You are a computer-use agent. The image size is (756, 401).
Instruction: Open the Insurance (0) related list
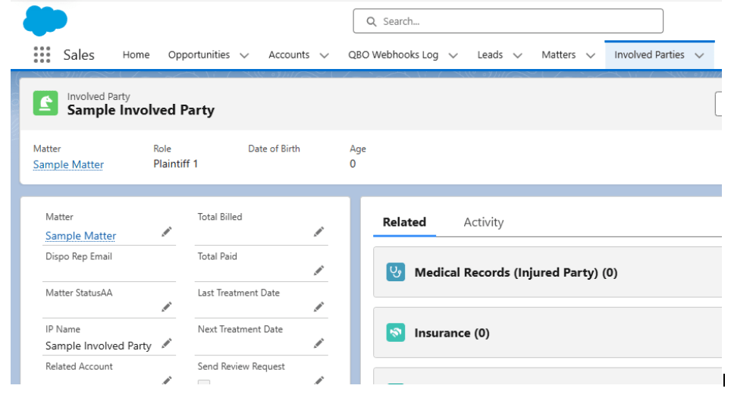pyautogui.click(x=452, y=333)
